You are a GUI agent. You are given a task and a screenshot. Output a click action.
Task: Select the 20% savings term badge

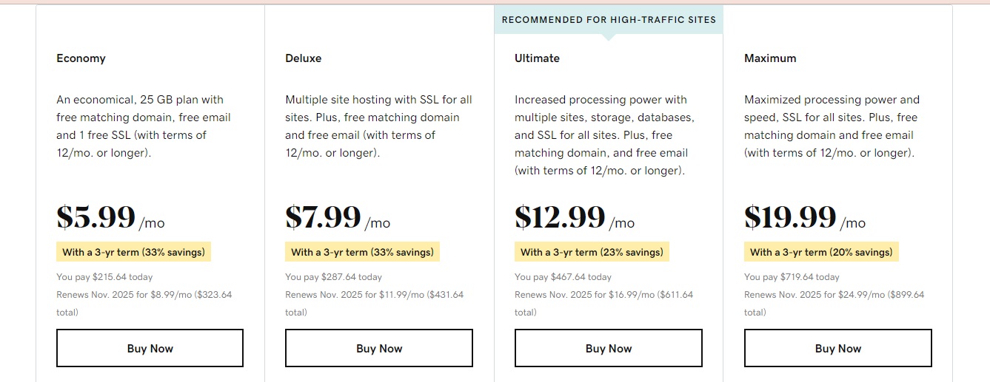(821, 252)
